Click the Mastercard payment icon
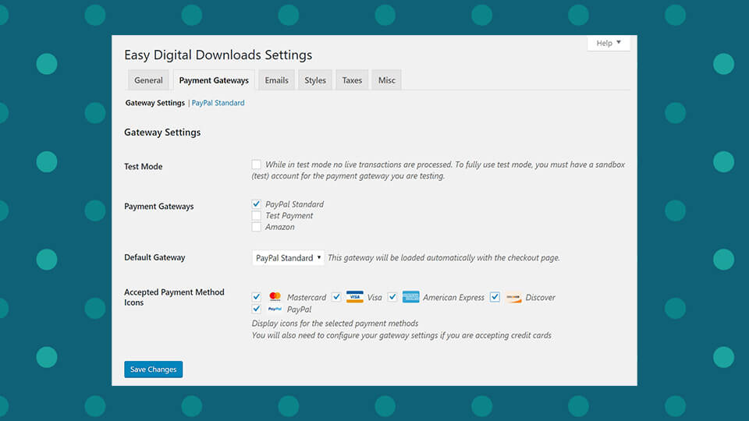The height and width of the screenshot is (421, 749). click(x=275, y=297)
